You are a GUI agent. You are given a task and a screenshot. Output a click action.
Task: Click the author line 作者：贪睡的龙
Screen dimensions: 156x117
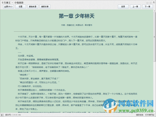(x=68, y=25)
